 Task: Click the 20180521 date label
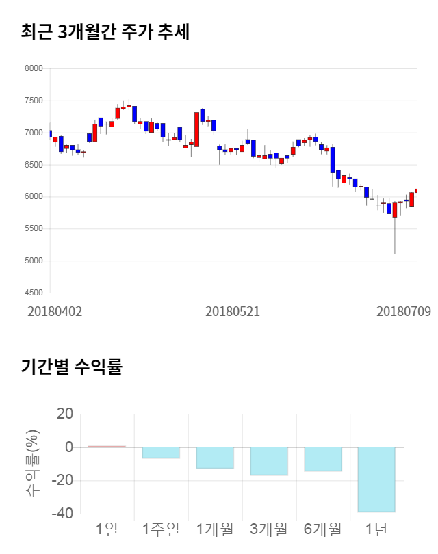tap(233, 311)
